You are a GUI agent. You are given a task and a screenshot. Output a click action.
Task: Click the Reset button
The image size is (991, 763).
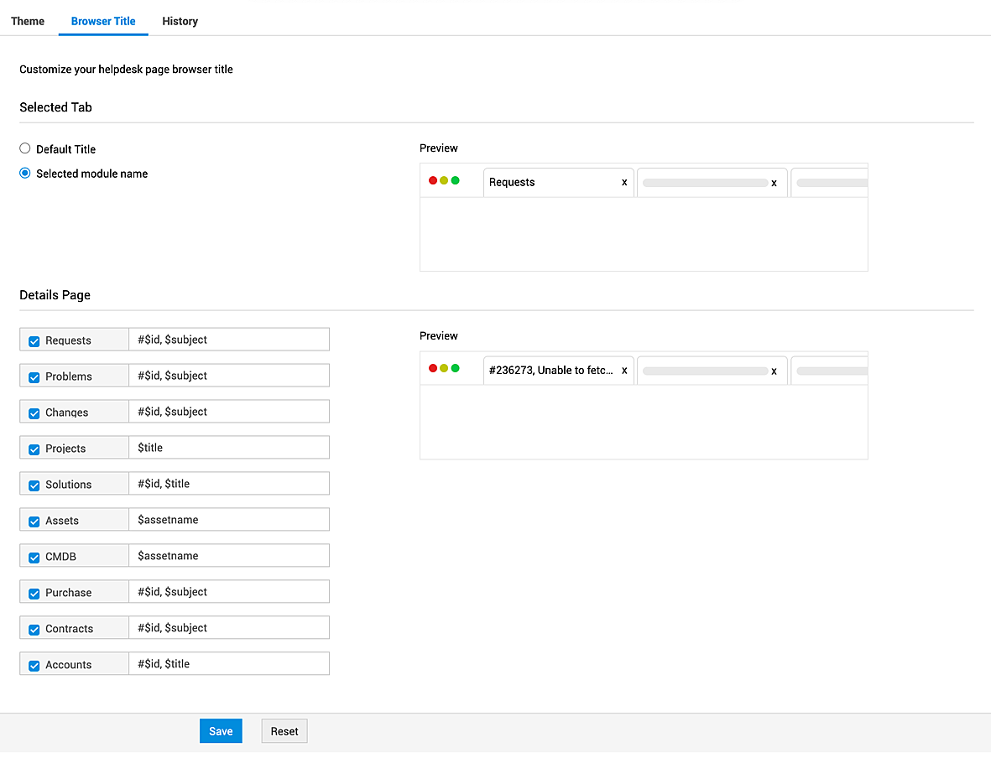[284, 731]
